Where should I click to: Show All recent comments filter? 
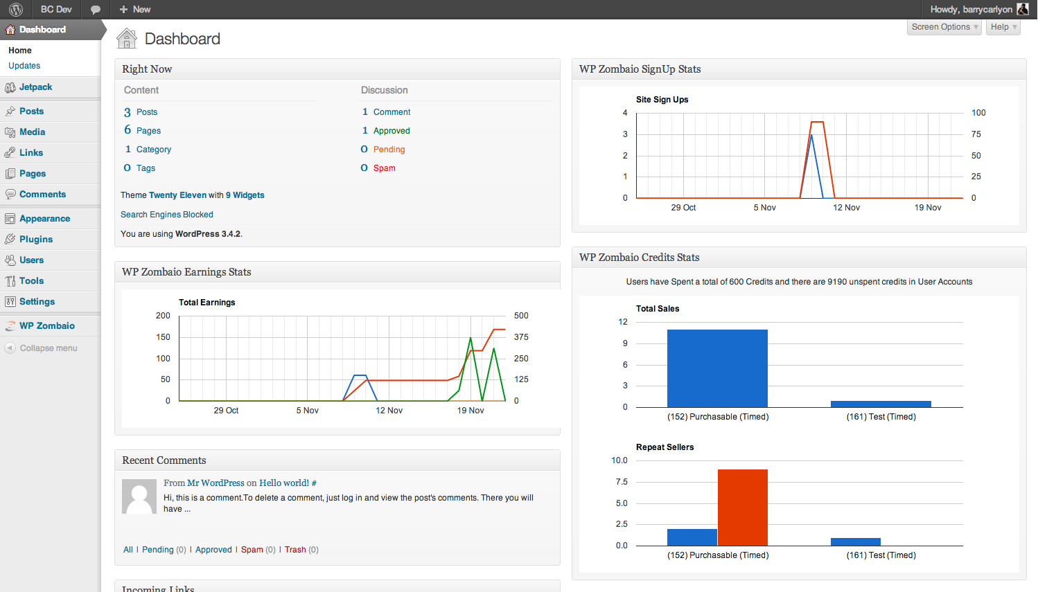(128, 550)
